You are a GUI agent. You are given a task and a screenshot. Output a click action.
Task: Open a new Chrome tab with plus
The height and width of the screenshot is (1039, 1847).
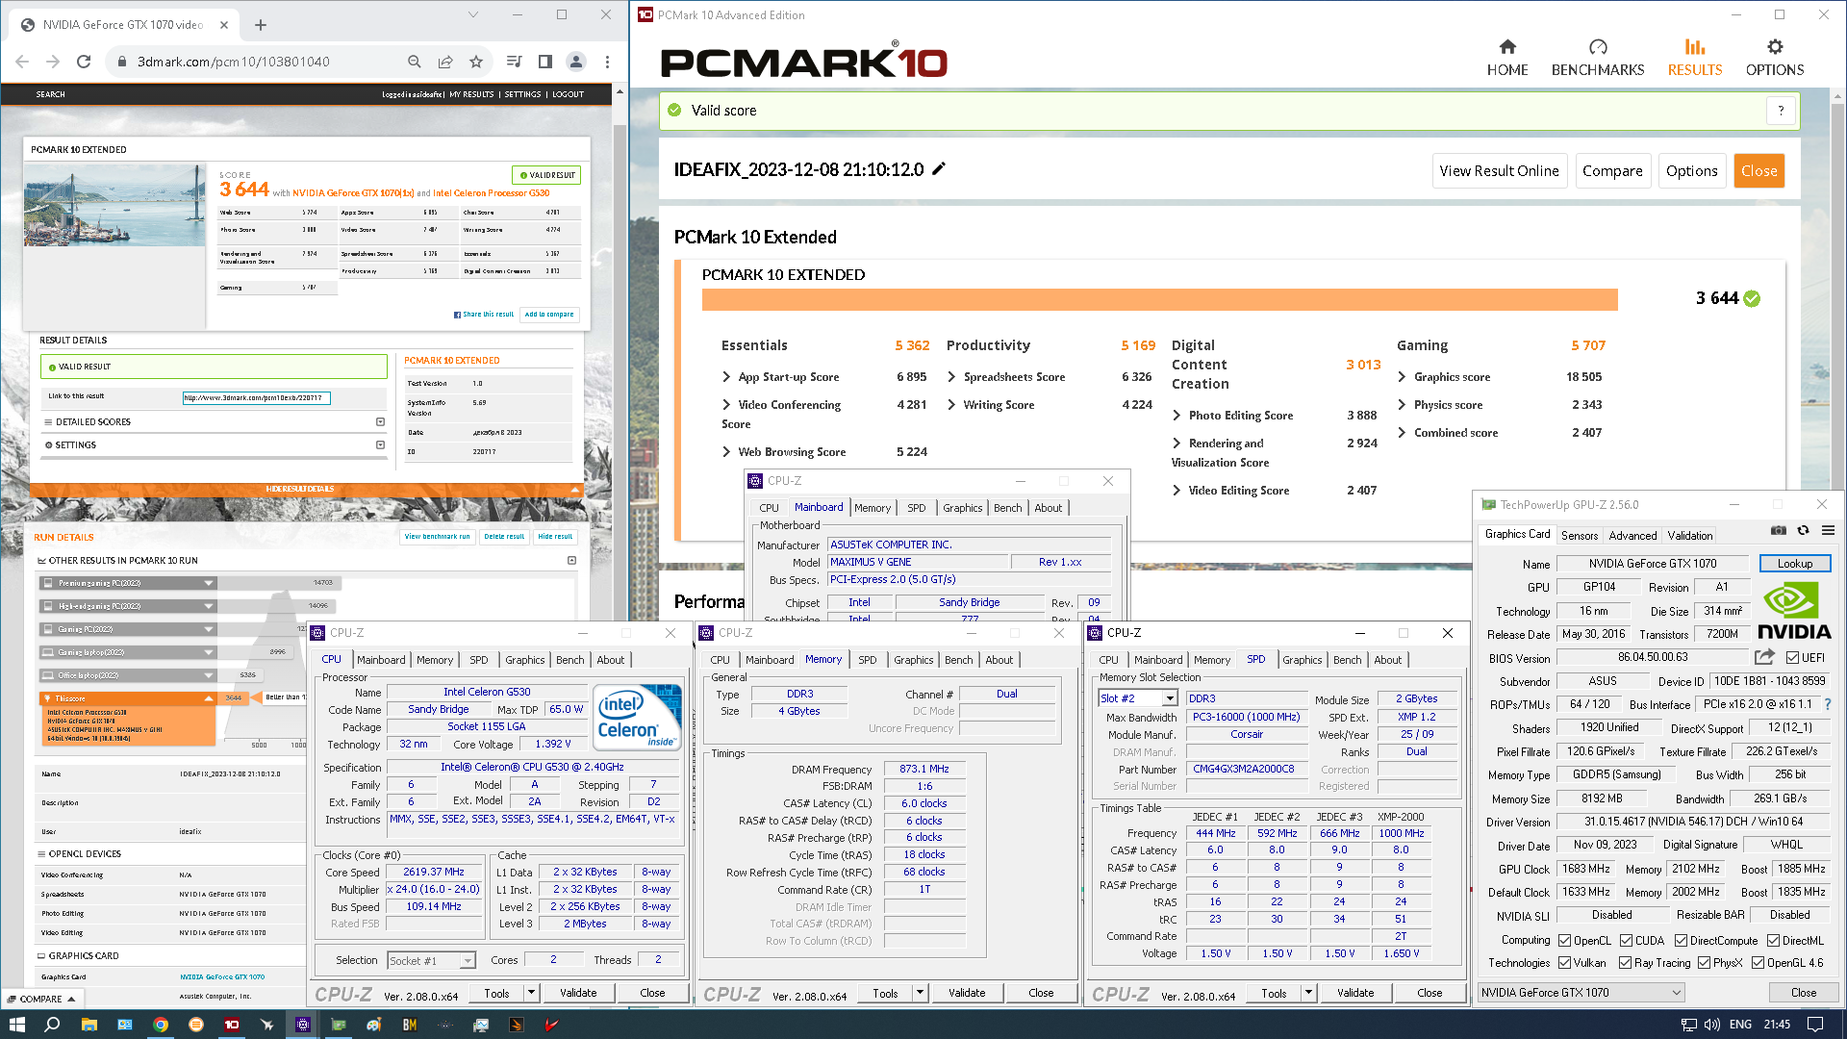click(261, 25)
